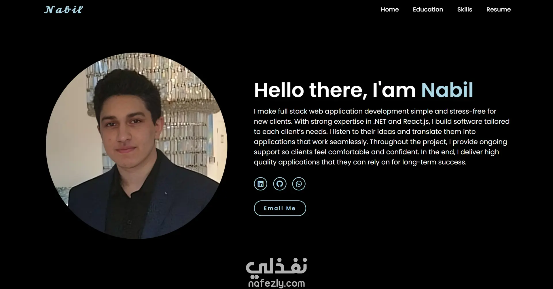553x289 pixels.
Task: Click the blue Nabil name in heading
Action: point(447,90)
